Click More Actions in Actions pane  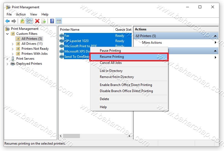tap(152, 43)
